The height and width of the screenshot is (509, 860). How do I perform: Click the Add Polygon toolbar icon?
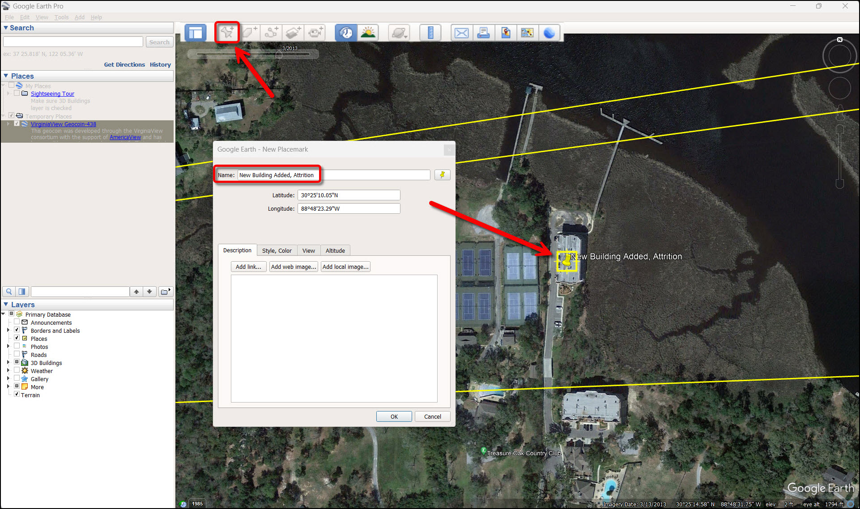[x=249, y=32]
